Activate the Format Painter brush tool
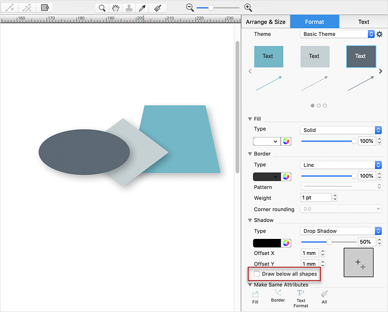The height and width of the screenshot is (312, 388). (158, 8)
